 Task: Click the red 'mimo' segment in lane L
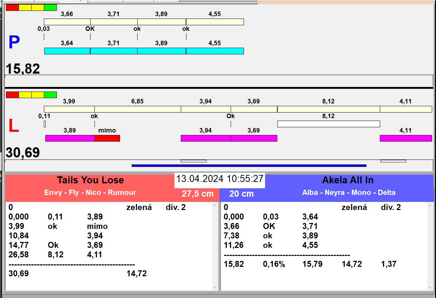pos(107,138)
